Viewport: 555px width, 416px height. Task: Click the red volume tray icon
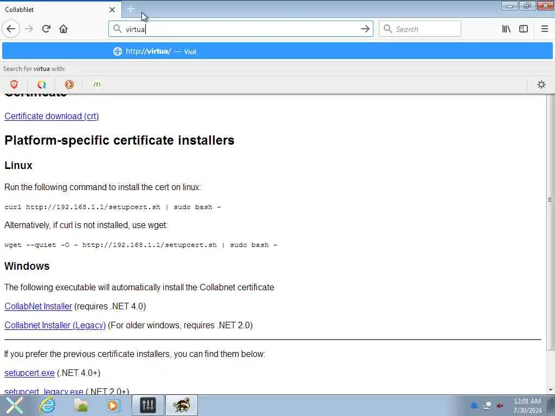click(x=500, y=405)
